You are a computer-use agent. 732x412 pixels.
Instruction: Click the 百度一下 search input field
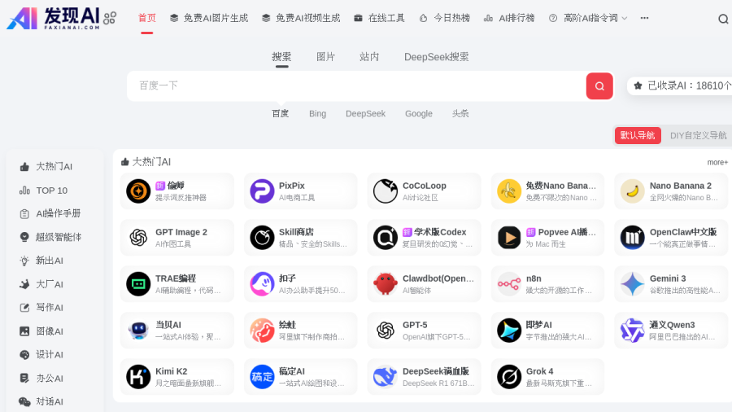click(x=356, y=86)
